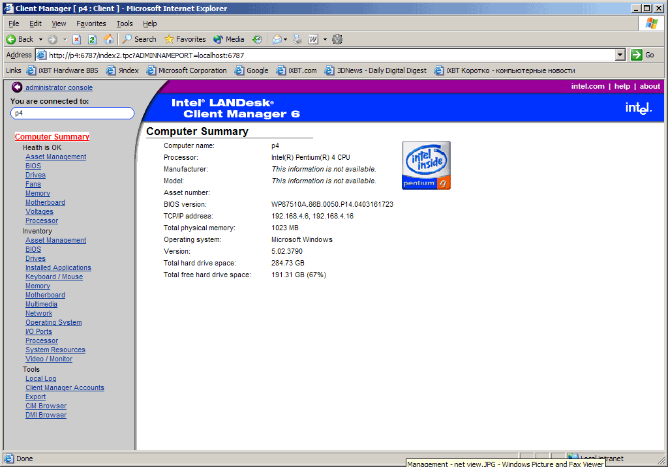Open the File menu
Screen dimensions: 668x467
point(14,23)
